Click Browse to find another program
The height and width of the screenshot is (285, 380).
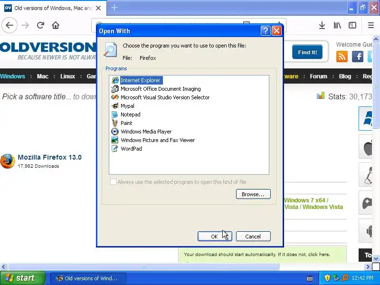pyautogui.click(x=253, y=194)
